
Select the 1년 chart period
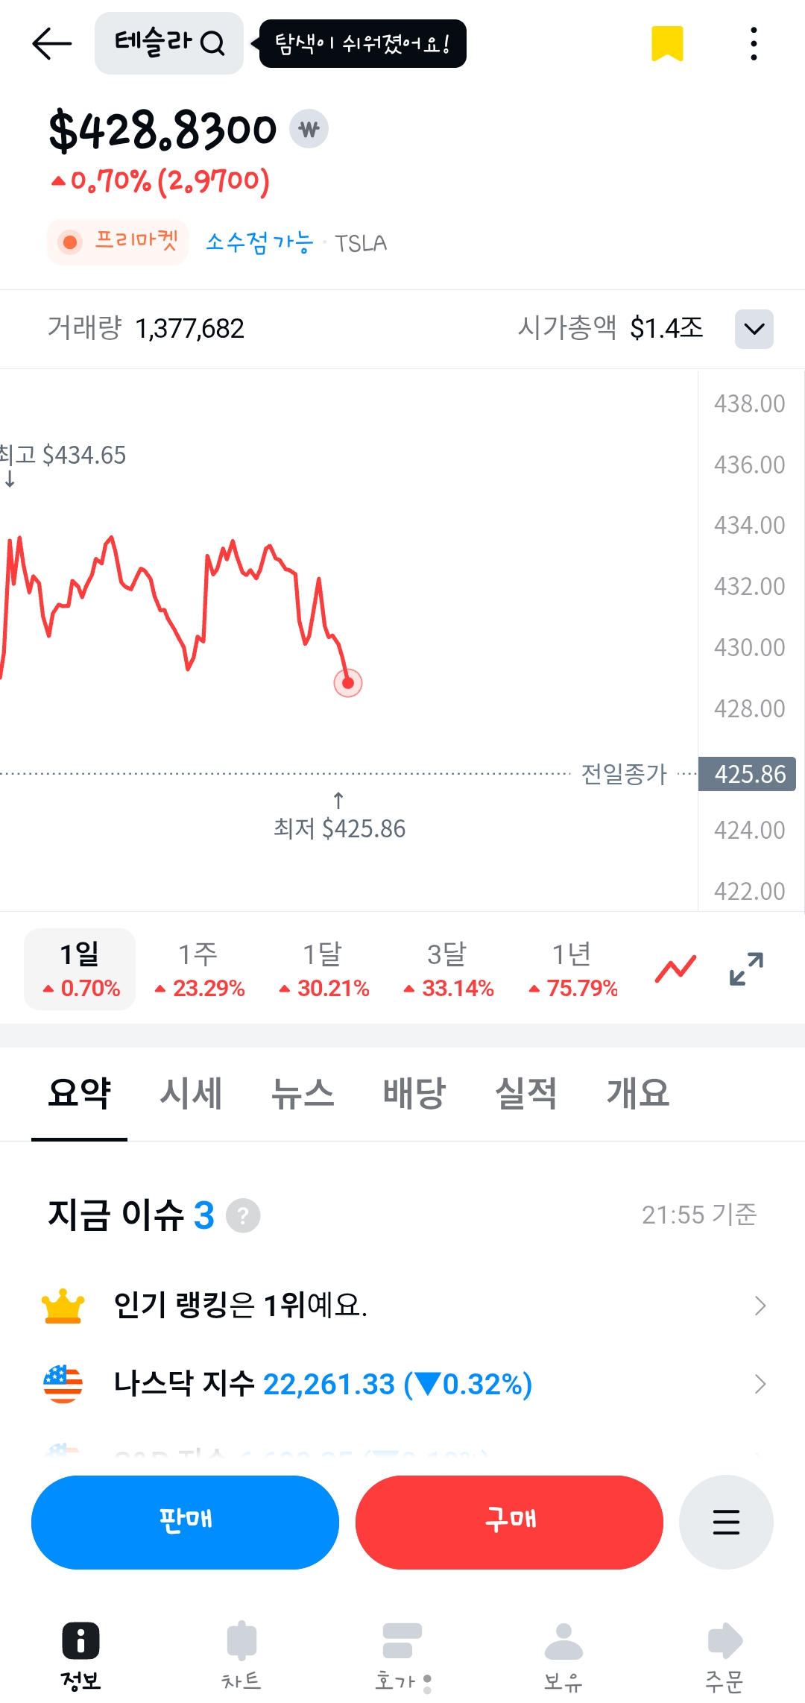click(572, 969)
